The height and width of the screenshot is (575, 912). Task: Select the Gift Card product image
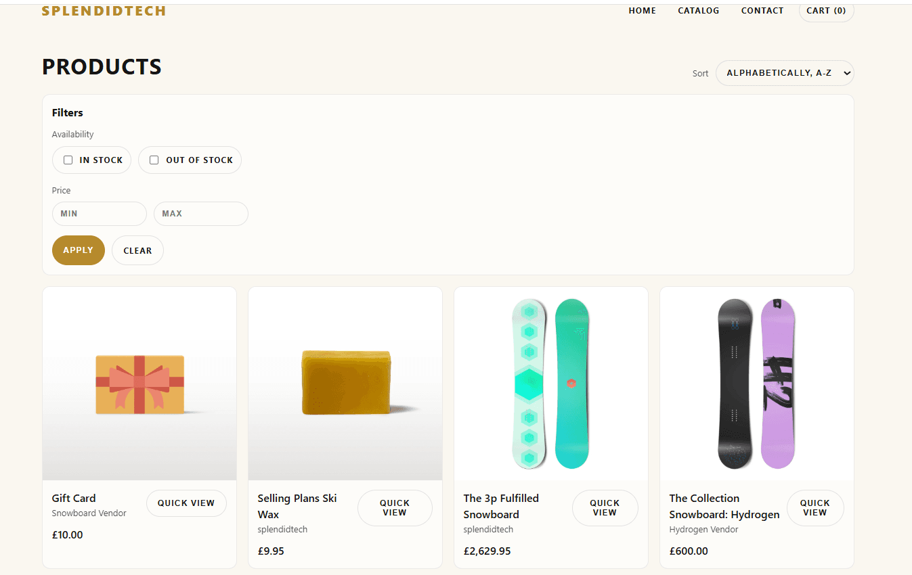tap(139, 384)
